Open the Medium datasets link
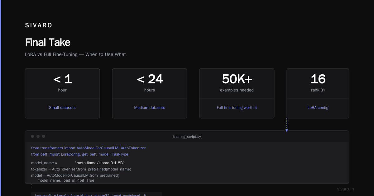 coord(150,108)
